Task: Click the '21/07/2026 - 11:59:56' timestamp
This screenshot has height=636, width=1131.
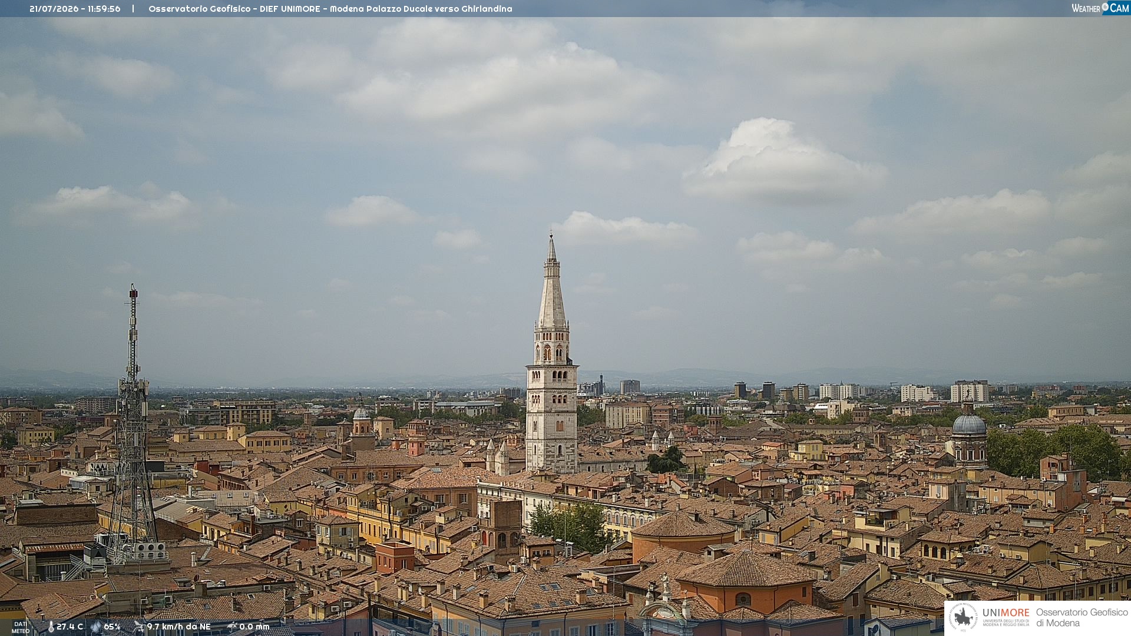Action: coord(75,9)
